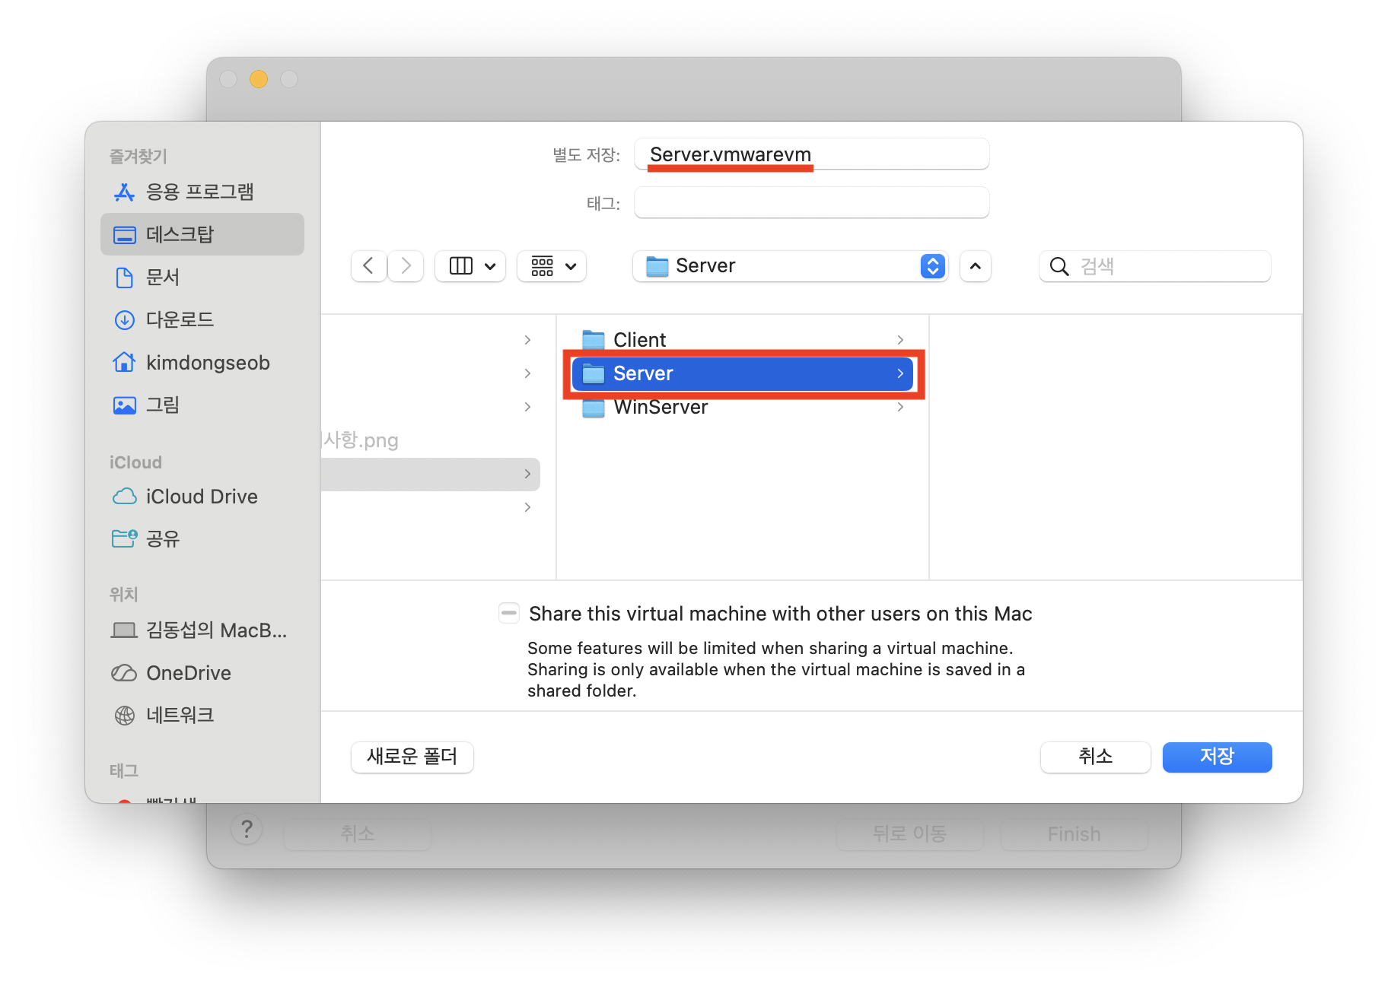1388x981 pixels.
Task: Go back with the left arrow button
Action: click(x=369, y=266)
